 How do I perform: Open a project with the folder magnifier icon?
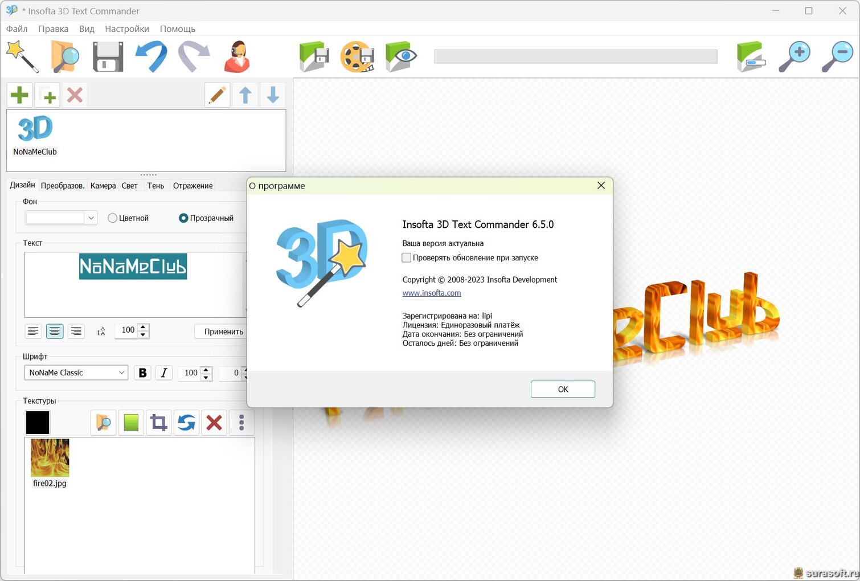point(65,56)
